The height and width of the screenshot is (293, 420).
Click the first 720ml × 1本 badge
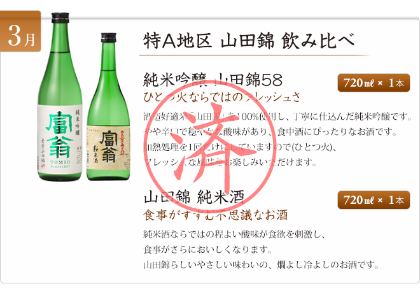pyautogui.click(x=374, y=83)
